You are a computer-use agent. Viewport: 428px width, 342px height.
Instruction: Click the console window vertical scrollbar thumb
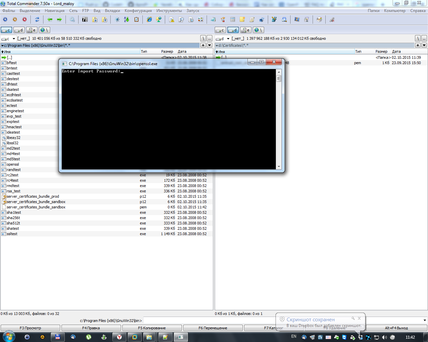[x=279, y=79]
